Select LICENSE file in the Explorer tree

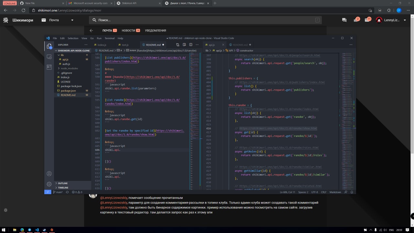[72, 82]
